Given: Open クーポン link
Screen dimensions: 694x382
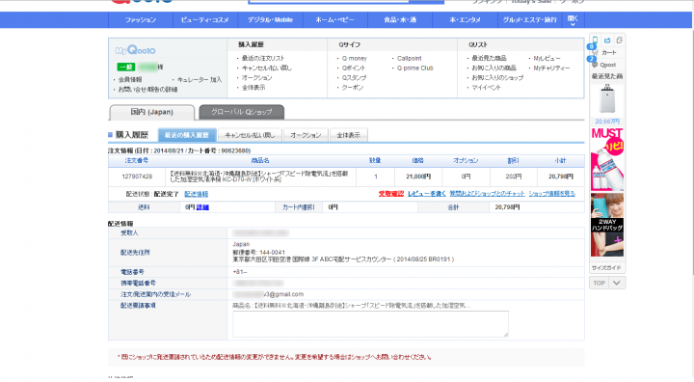Looking at the screenshot, I should point(353,88).
